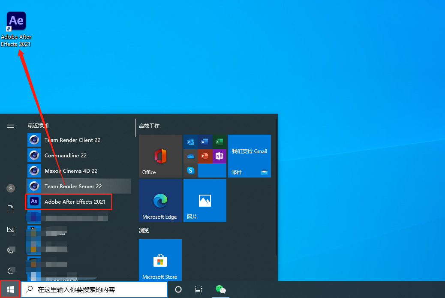Click the Office tile
Screen dimensions: 445x298
(x=160, y=156)
